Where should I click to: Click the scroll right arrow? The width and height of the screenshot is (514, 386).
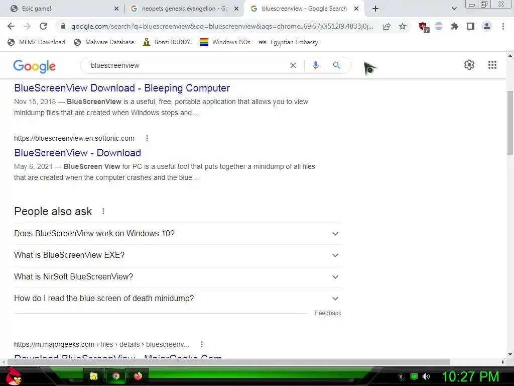[x=503, y=362]
